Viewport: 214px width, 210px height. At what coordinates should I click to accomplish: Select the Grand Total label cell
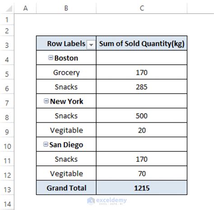click(x=66, y=188)
